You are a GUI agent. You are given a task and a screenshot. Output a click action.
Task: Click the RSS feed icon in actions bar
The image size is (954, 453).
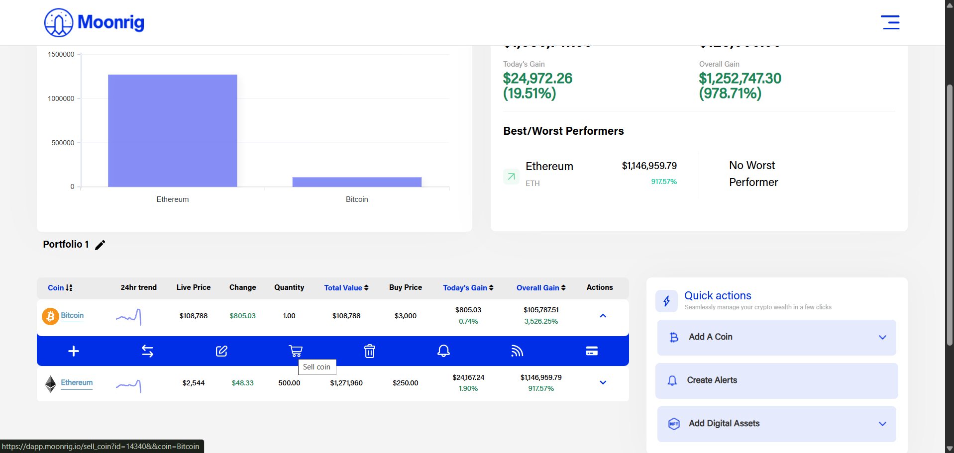[x=517, y=351]
